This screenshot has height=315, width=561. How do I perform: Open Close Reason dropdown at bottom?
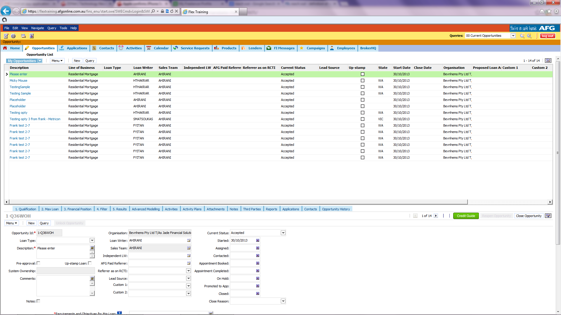[x=284, y=301]
